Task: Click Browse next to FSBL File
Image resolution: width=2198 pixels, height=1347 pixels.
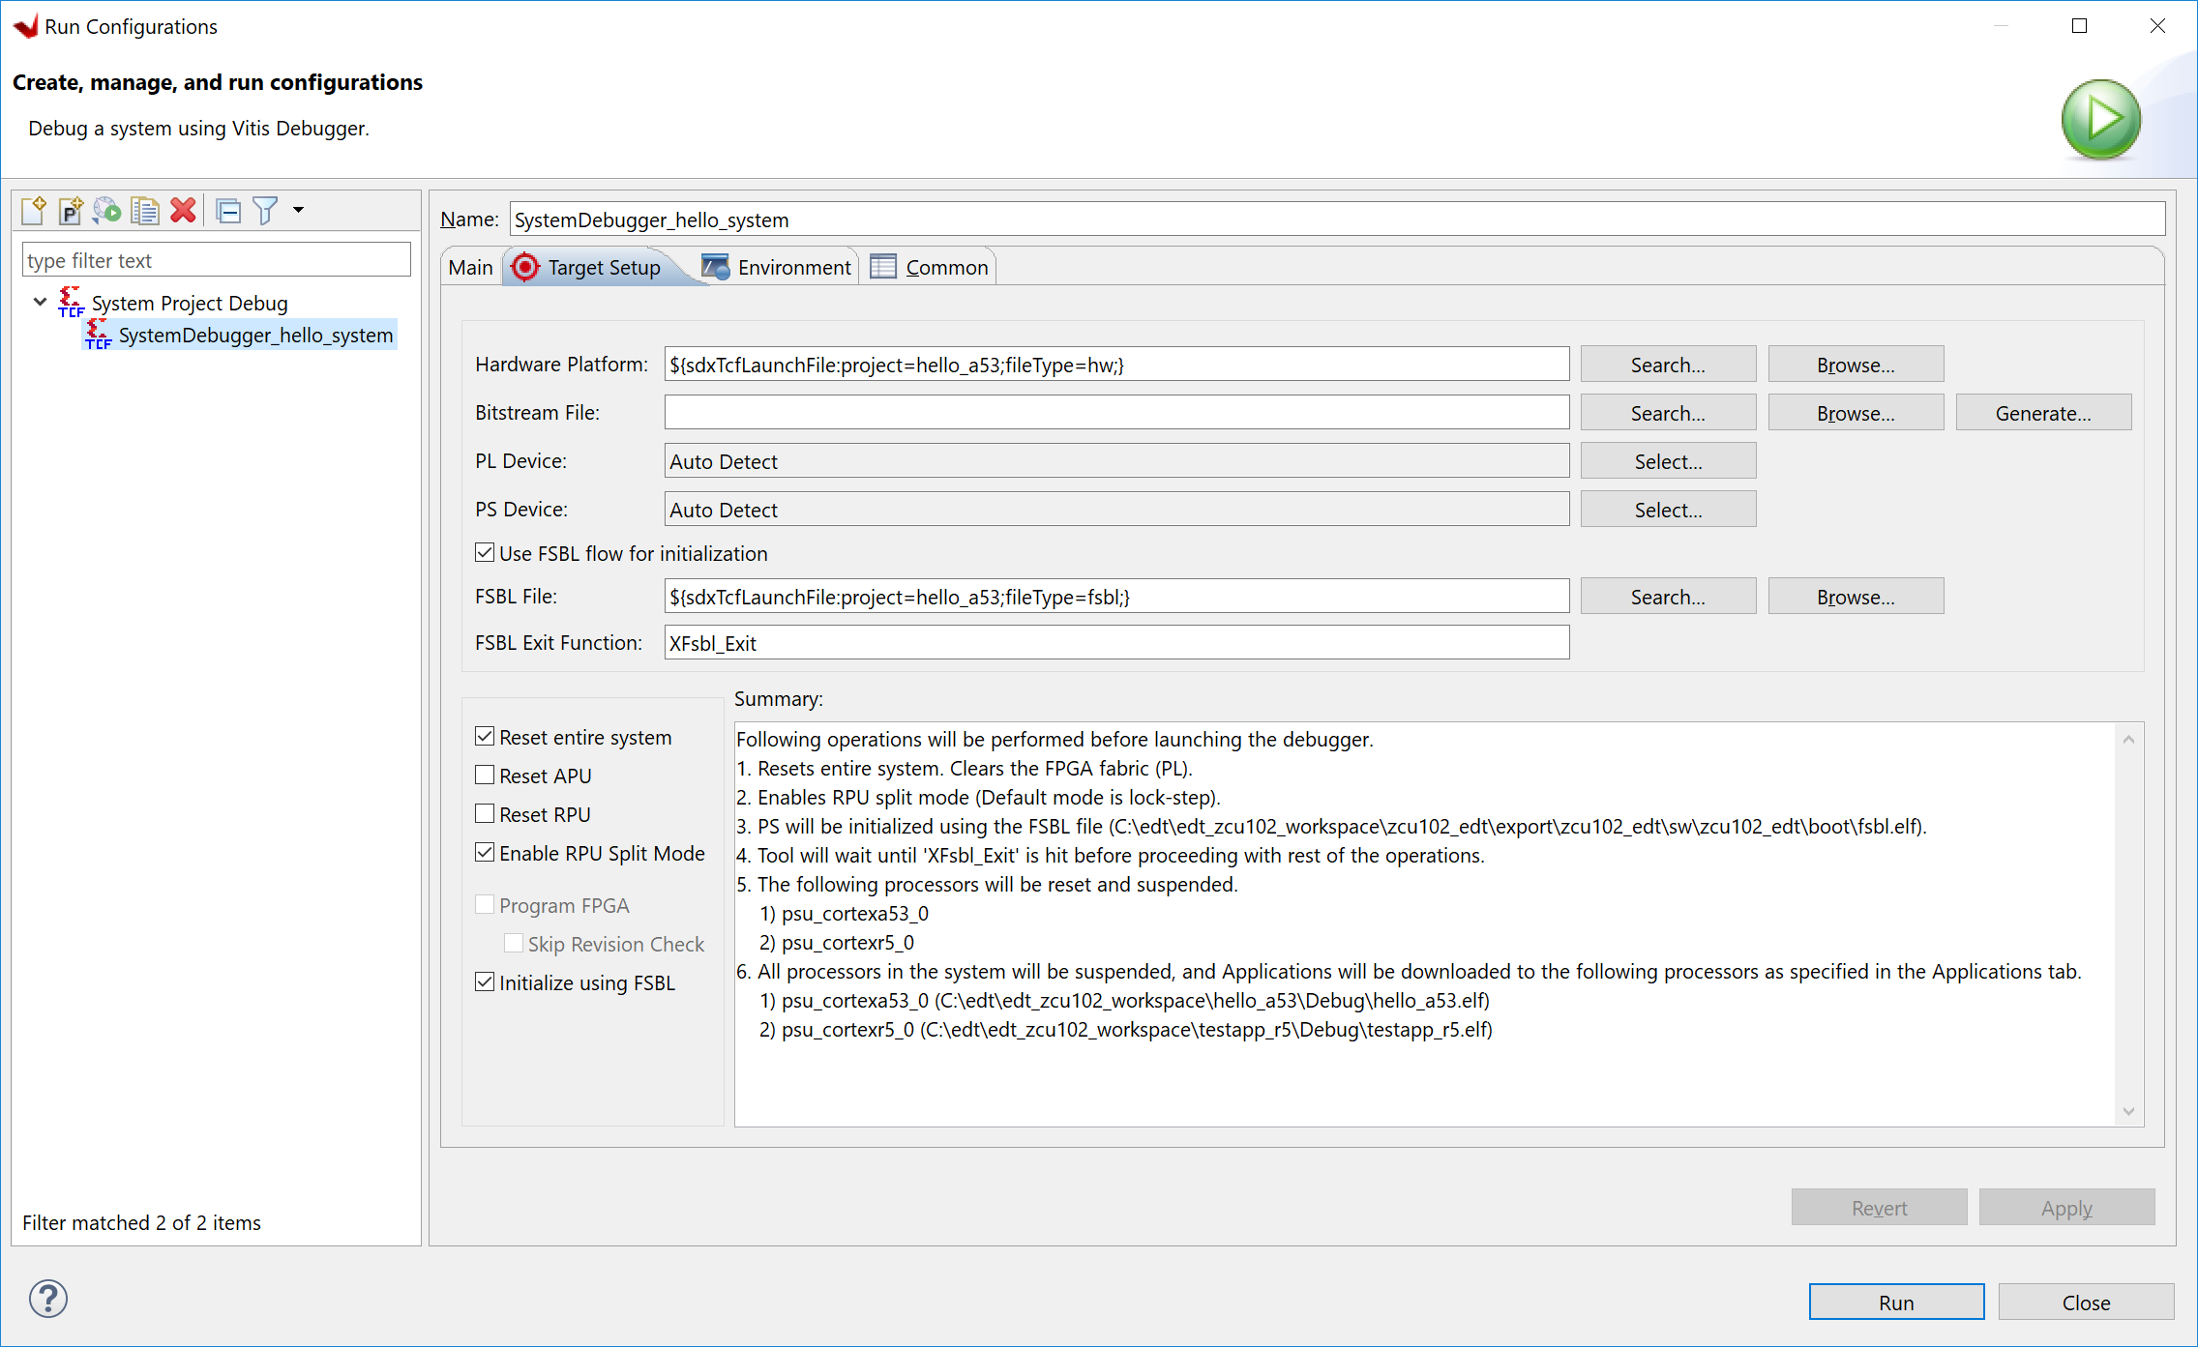Action: pyautogui.click(x=1856, y=597)
